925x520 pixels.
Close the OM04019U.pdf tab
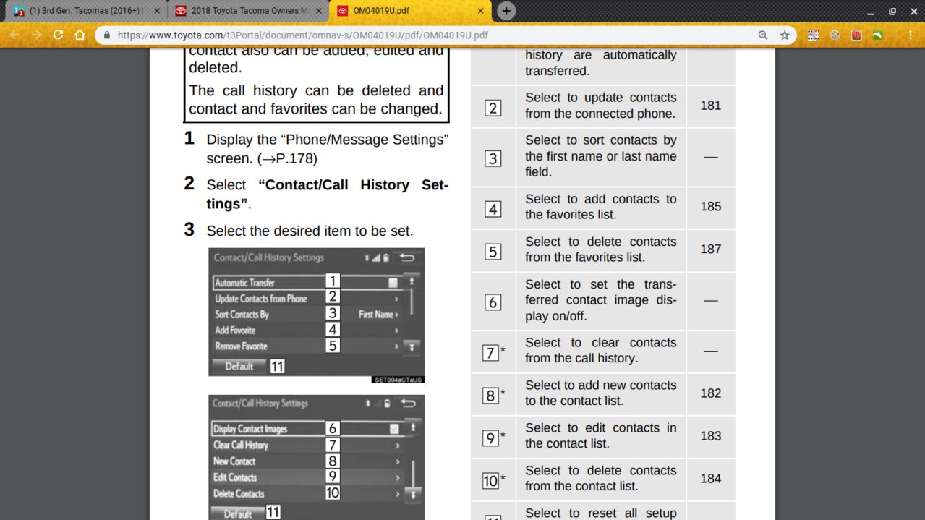pos(481,11)
